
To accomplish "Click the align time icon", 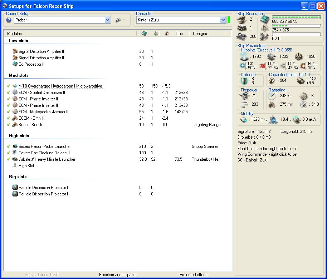I will (x=273, y=120).
